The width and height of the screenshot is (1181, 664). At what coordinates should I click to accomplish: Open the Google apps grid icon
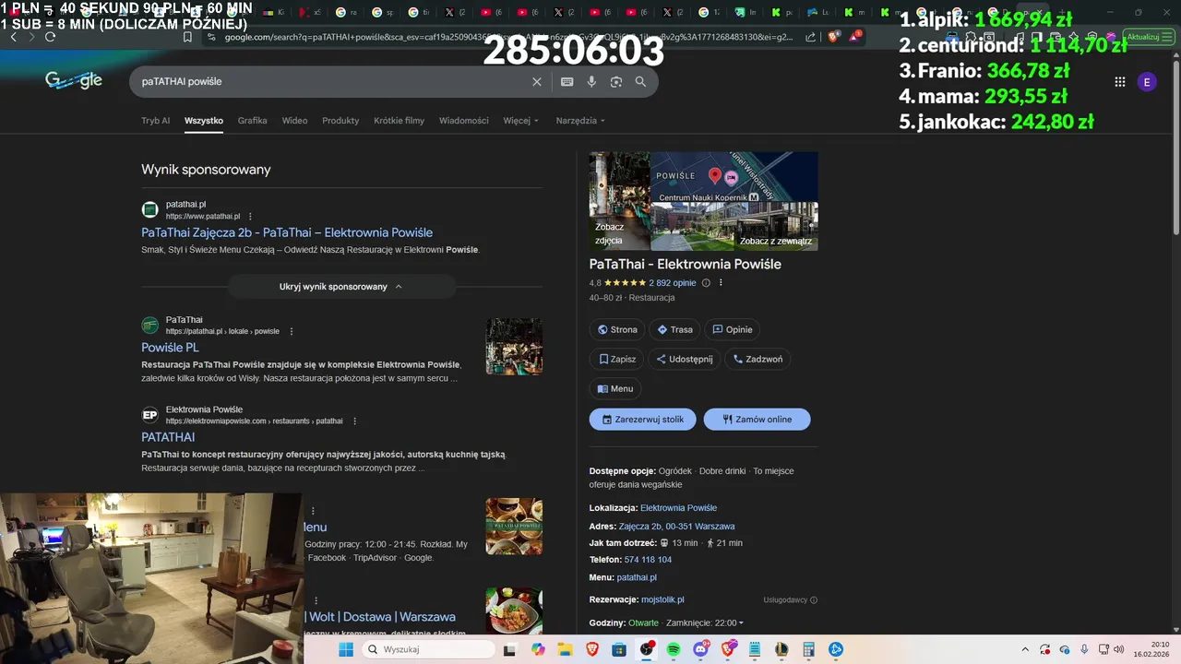[1119, 82]
